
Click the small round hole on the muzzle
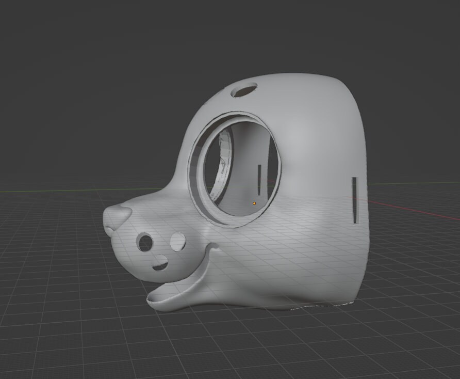click(144, 242)
